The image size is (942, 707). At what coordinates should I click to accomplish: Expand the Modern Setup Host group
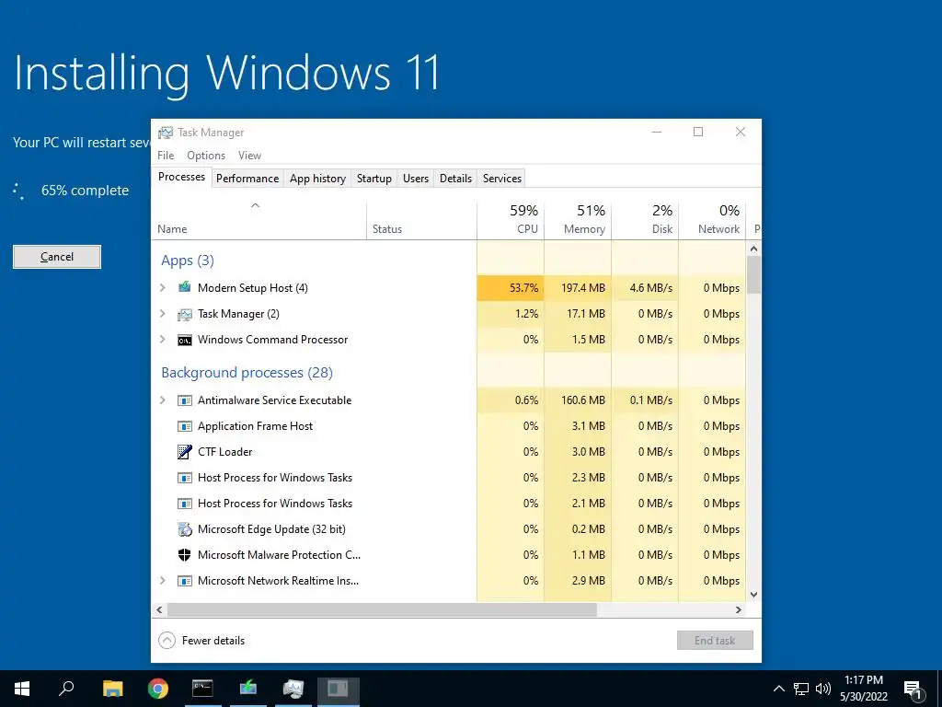(x=162, y=287)
